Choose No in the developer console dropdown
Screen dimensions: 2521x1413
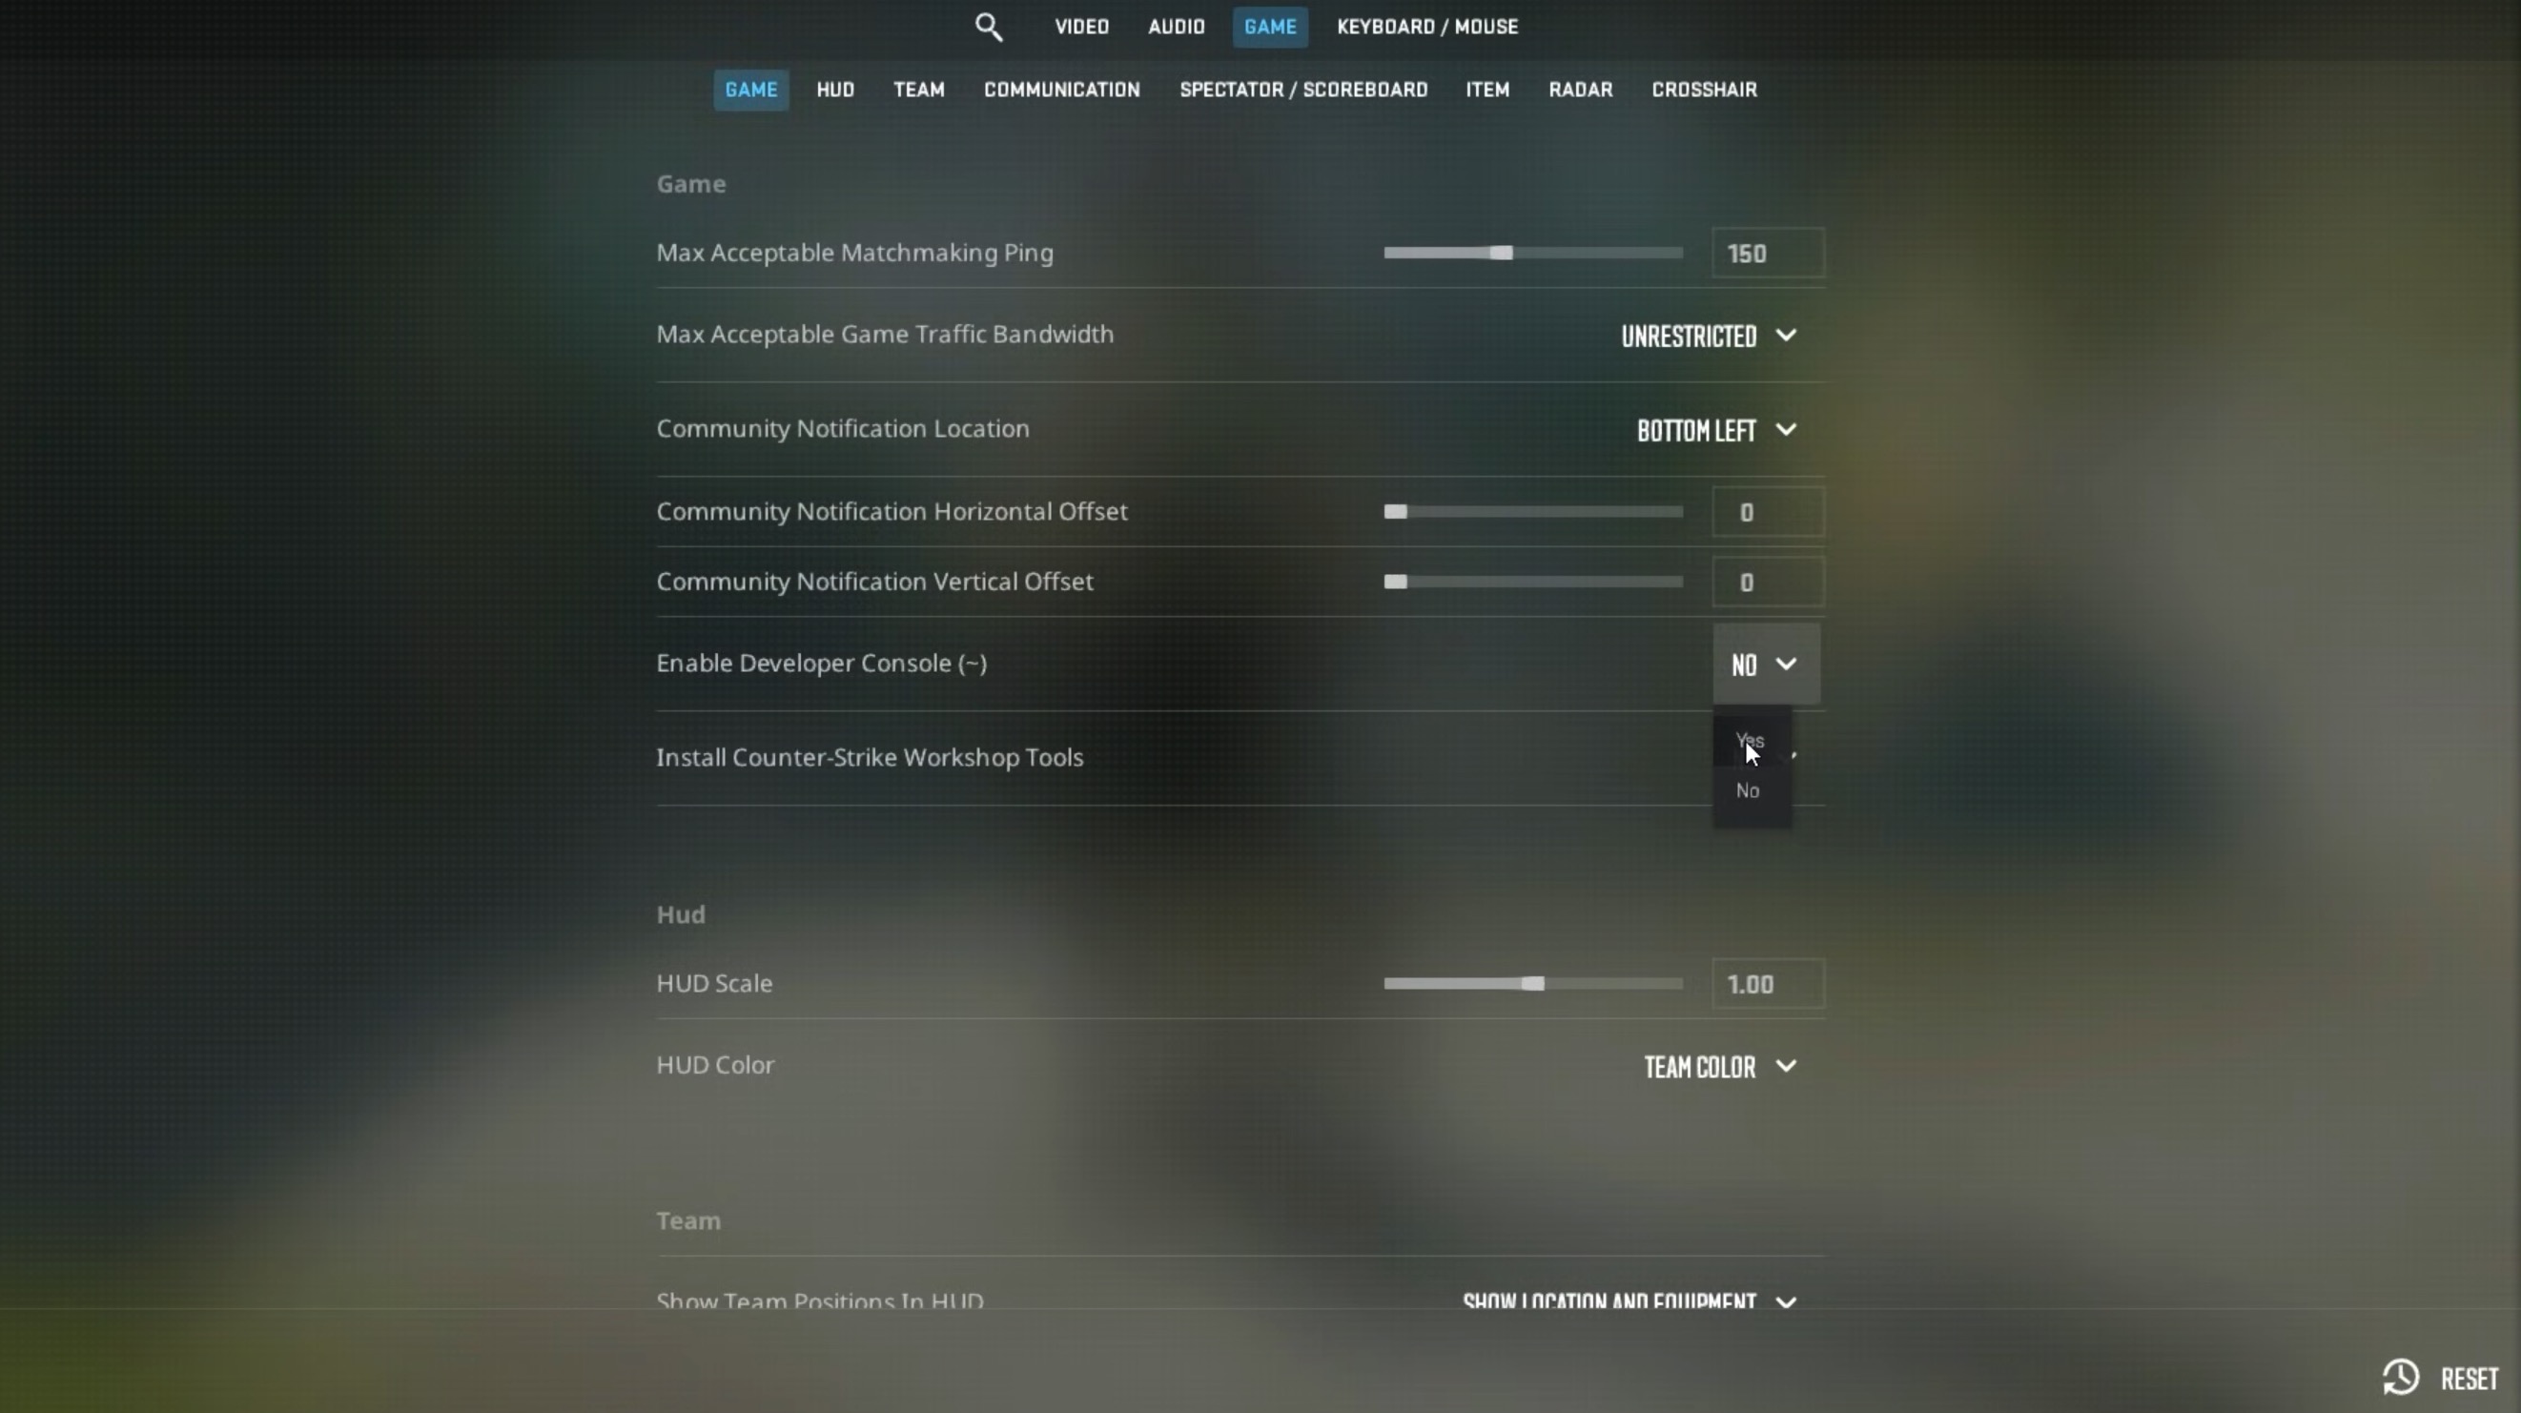point(1749,790)
